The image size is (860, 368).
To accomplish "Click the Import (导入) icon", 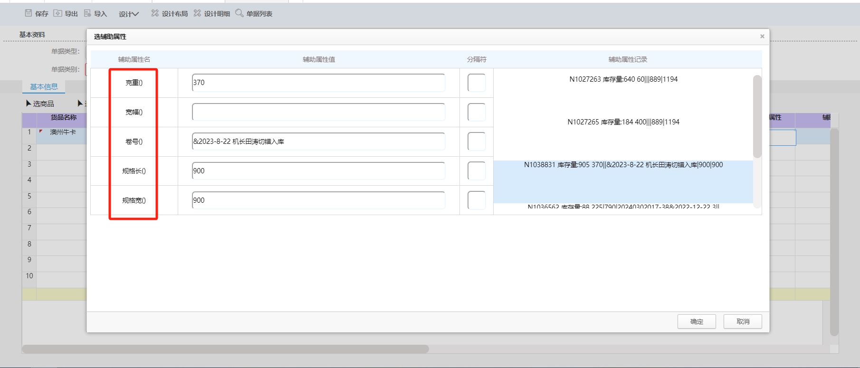I will click(88, 13).
